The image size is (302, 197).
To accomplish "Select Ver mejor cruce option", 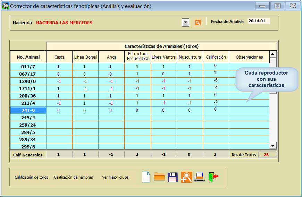I will point(115,177).
